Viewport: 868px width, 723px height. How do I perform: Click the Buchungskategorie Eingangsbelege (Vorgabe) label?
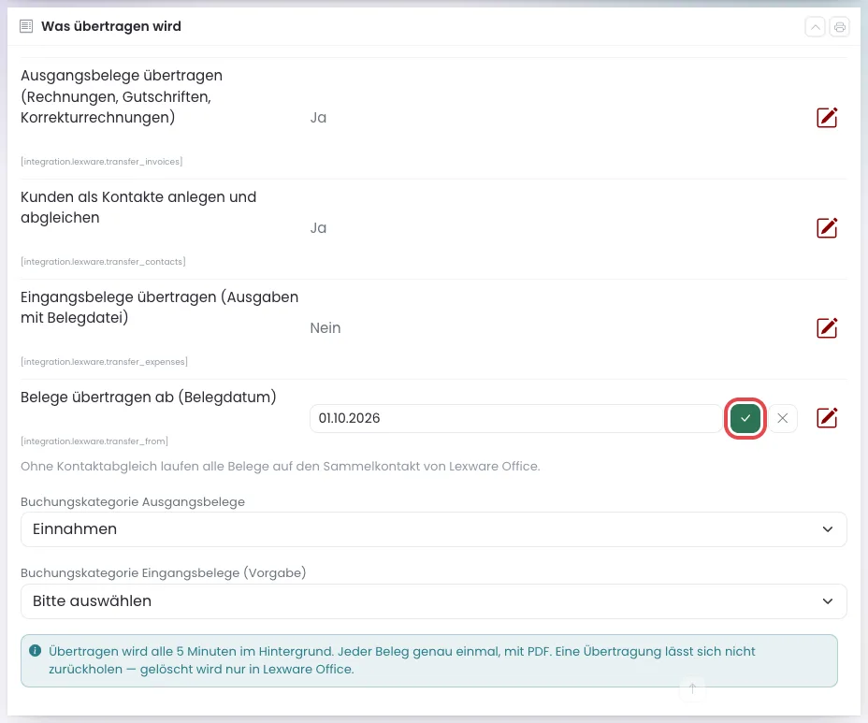pos(164,572)
